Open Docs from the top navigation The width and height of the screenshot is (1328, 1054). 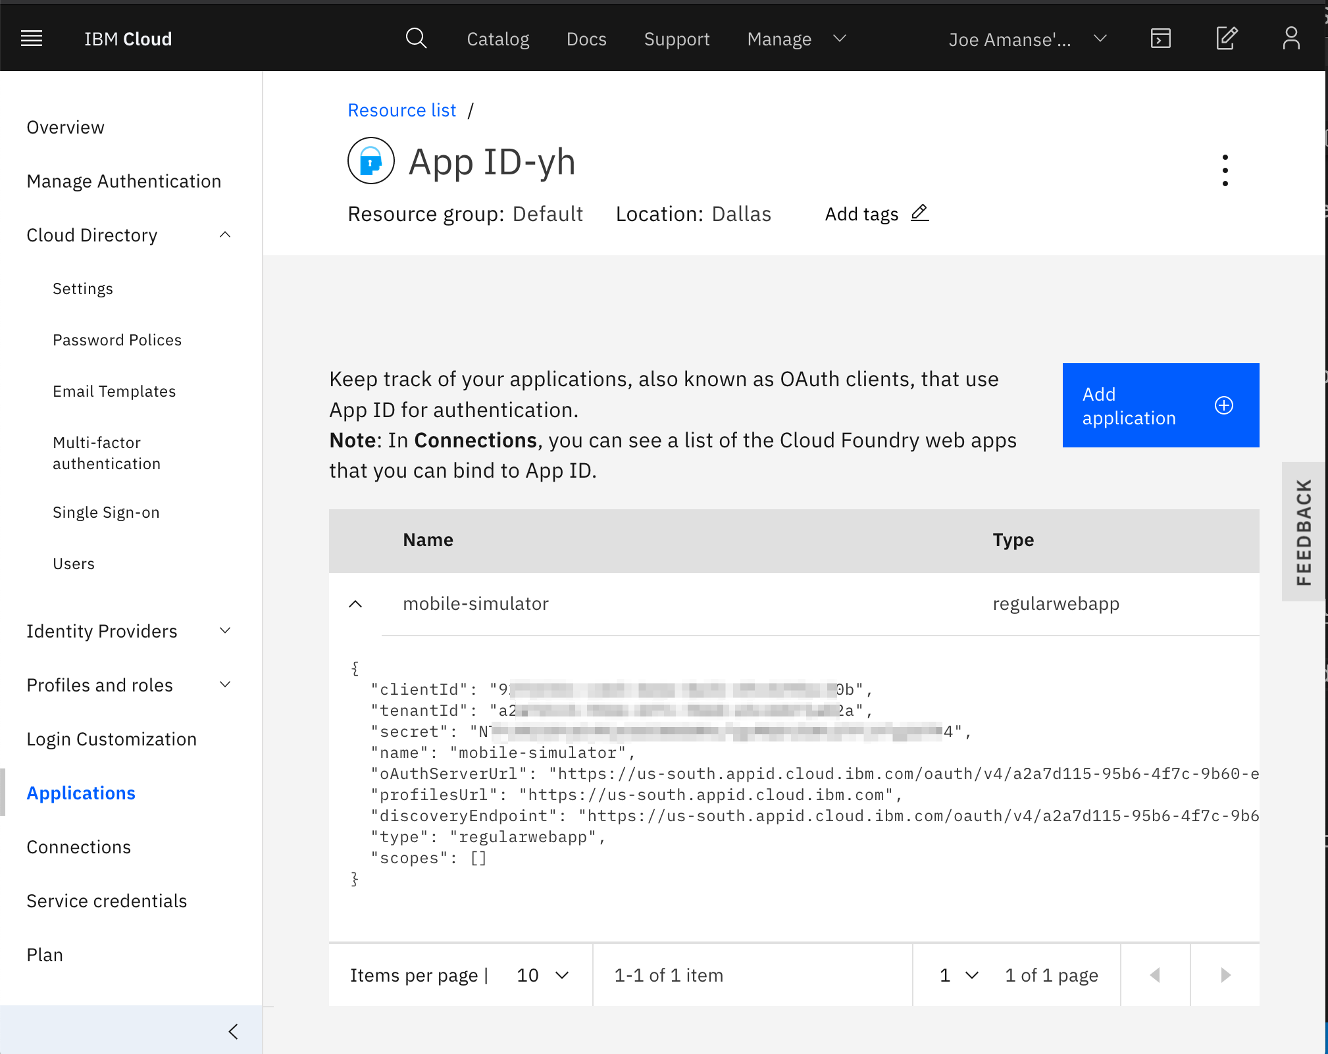click(586, 39)
